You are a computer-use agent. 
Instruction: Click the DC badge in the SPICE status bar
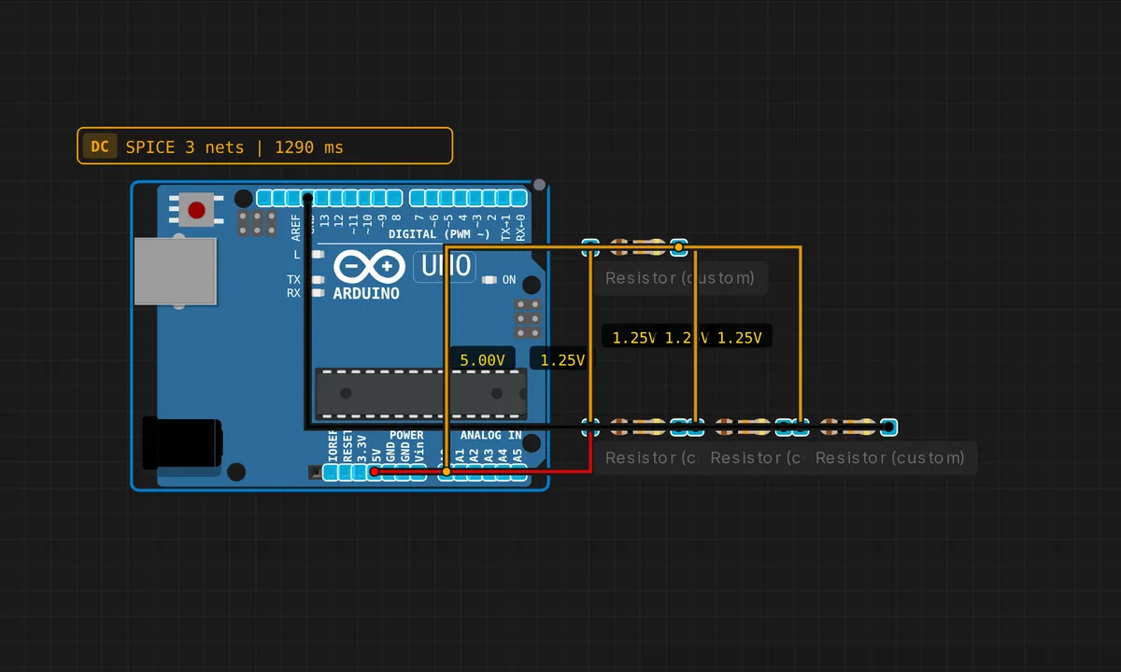tap(100, 146)
